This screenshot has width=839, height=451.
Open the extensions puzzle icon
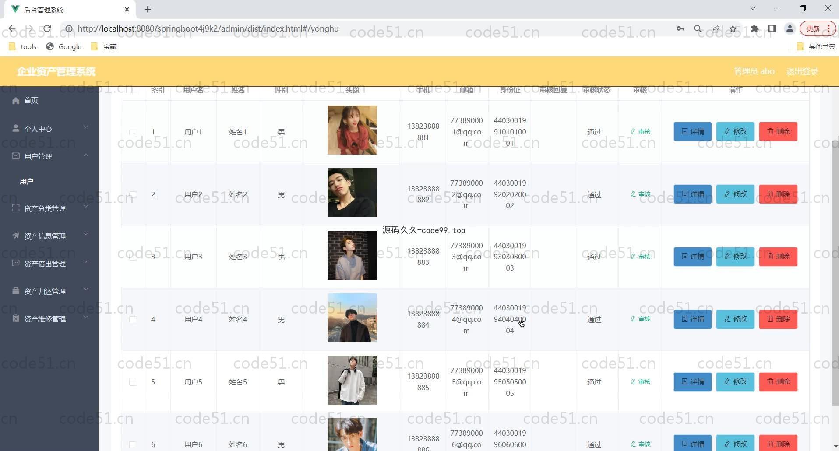754,28
